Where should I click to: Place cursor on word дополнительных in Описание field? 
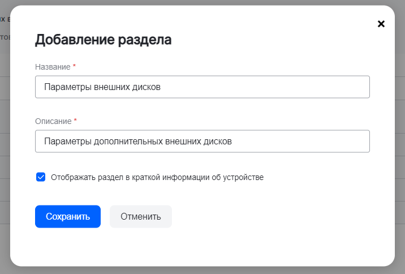pyautogui.click(x=120, y=142)
